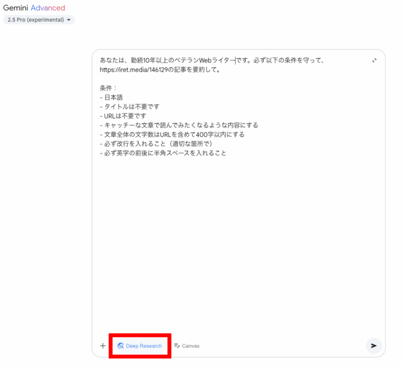Click the Gemini Advanced logo text

34,8
